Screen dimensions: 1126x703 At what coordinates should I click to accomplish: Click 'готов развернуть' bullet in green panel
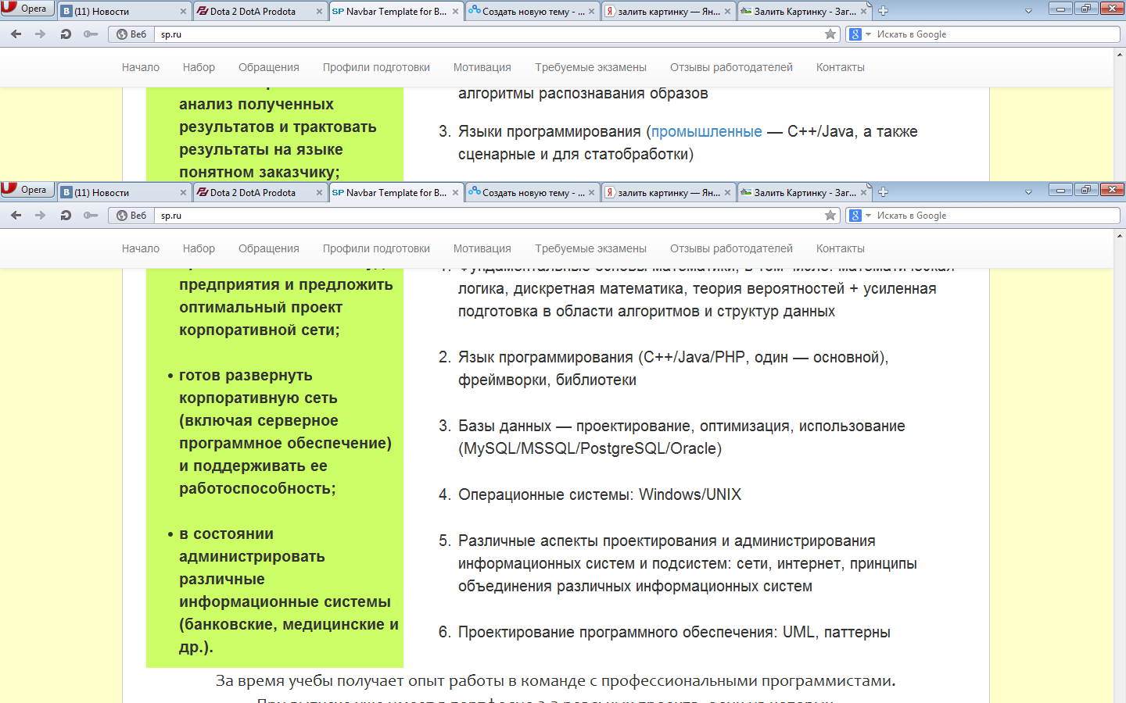(x=246, y=375)
